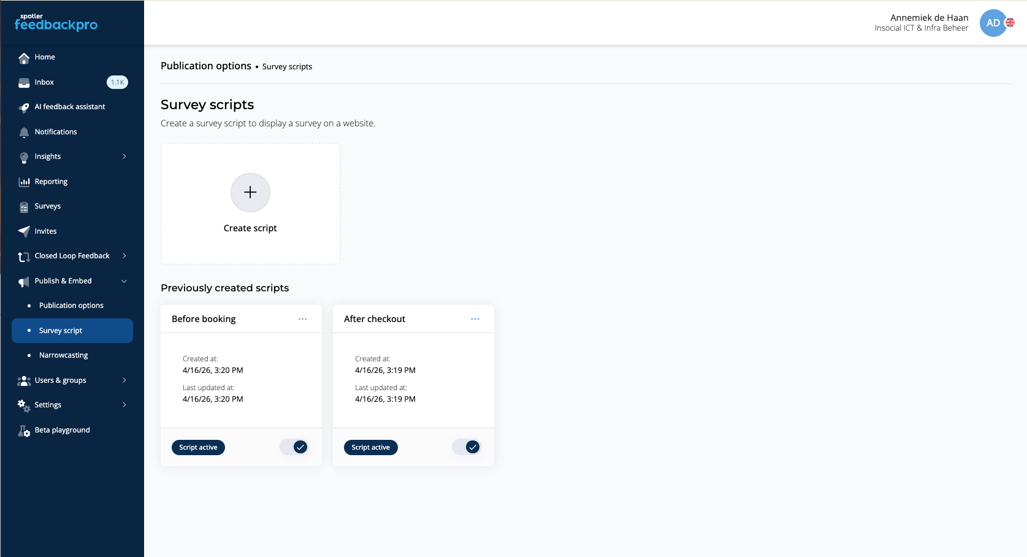This screenshot has width=1027, height=557.
Task: Expand the Closed Loop Feedback chevron
Action: tap(124, 256)
